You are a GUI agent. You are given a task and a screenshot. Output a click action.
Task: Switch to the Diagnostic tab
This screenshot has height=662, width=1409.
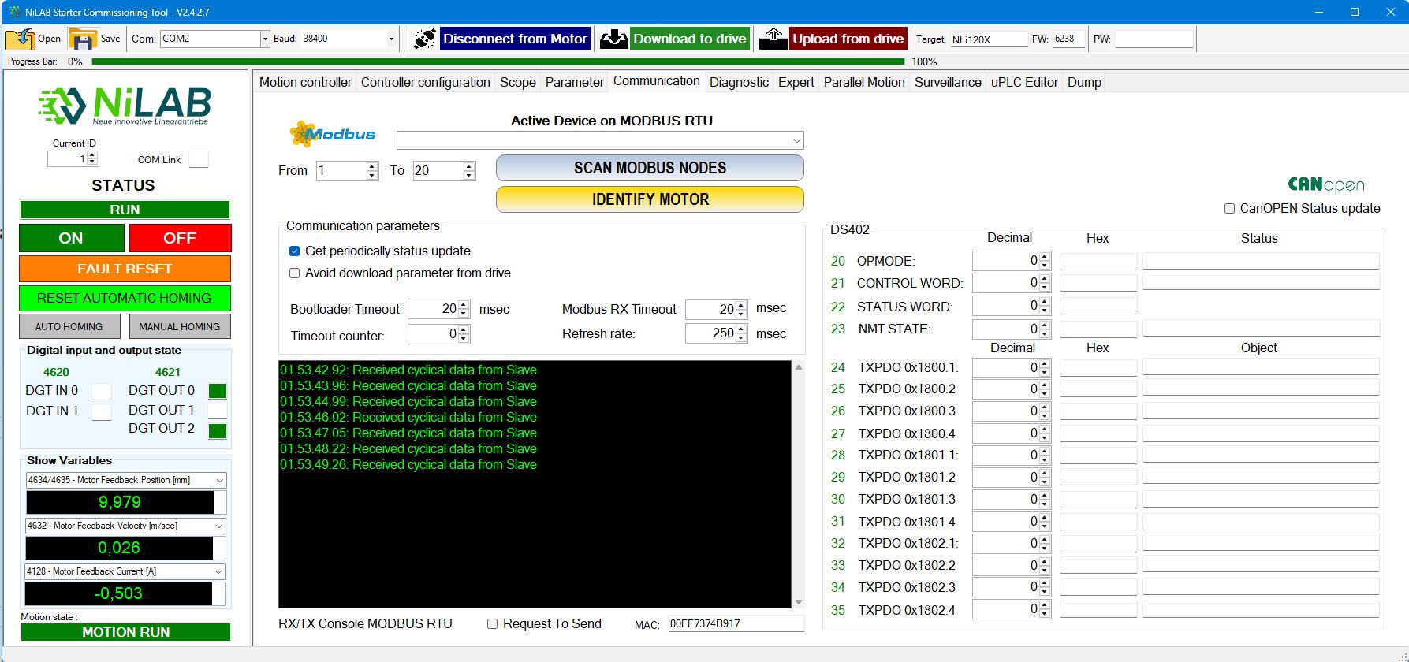(738, 82)
